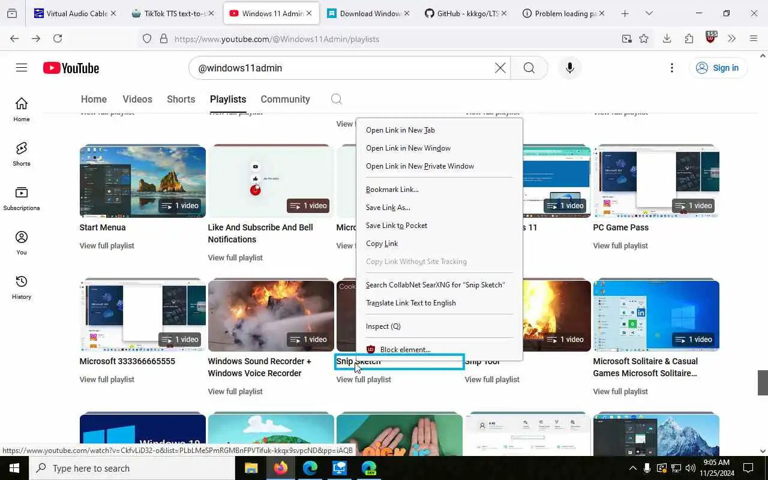The height and width of the screenshot is (480, 768).
Task: Open Firefox application hamburger menu
Action: point(754,38)
